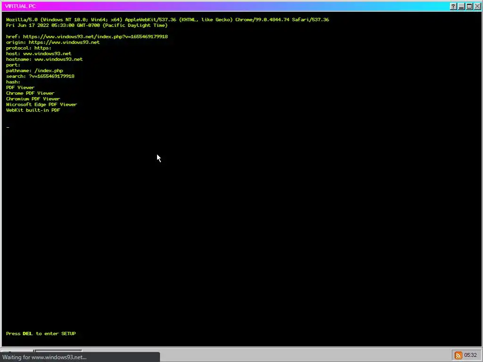This screenshot has height=362, width=483.
Task: Select the "Chrome PDF Viewer" line
Action: 30,93
